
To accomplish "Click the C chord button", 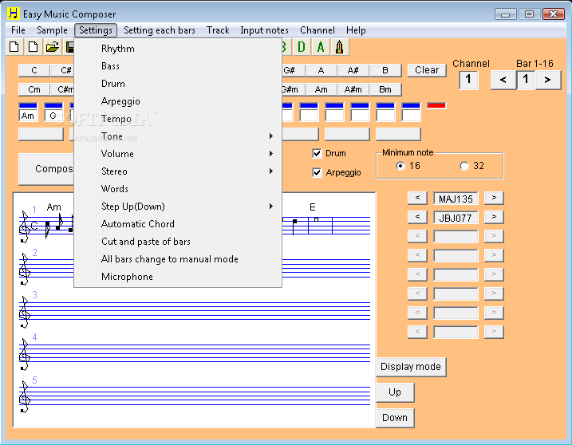I will pos(34,70).
